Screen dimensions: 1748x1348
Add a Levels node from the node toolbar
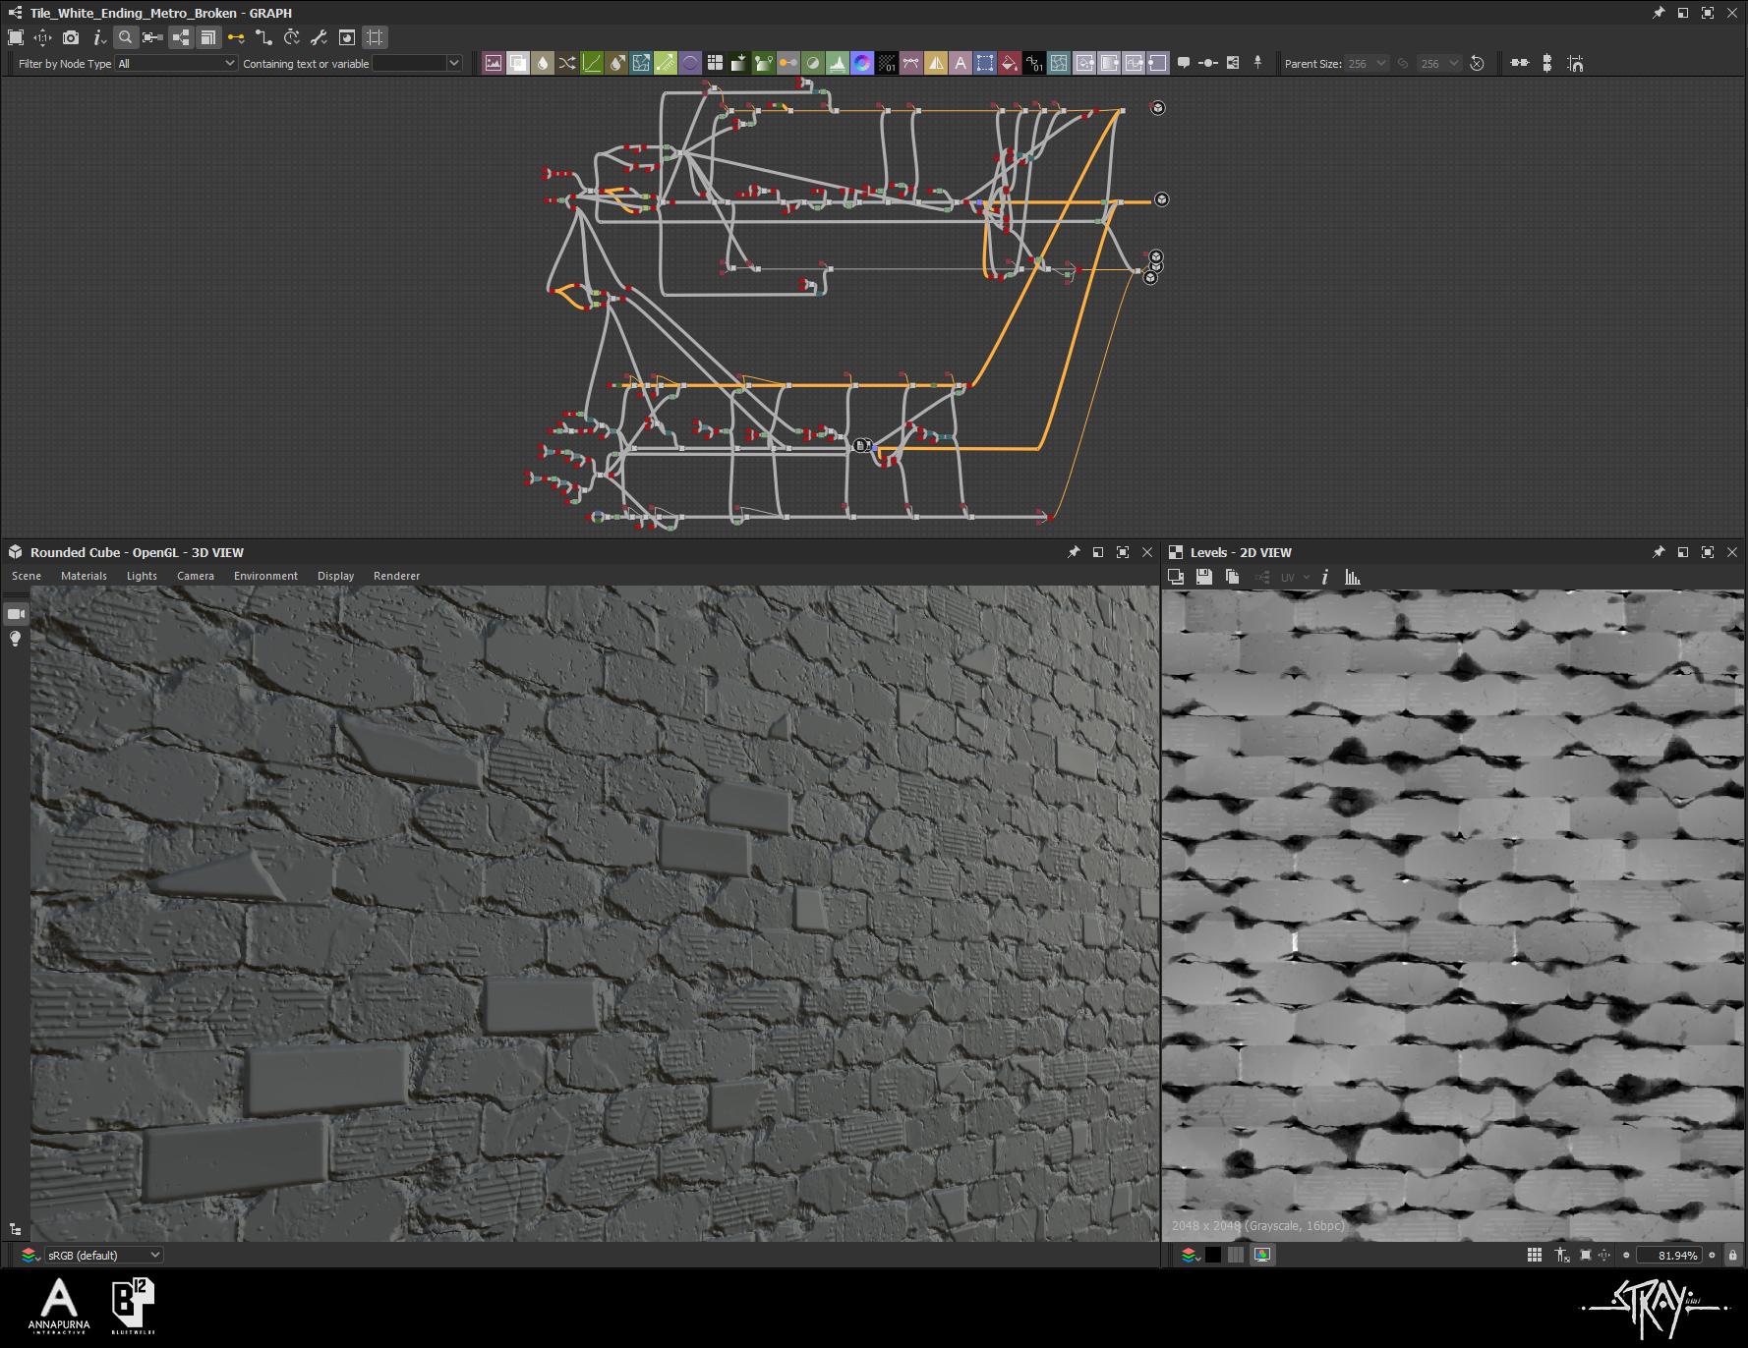pos(837,63)
